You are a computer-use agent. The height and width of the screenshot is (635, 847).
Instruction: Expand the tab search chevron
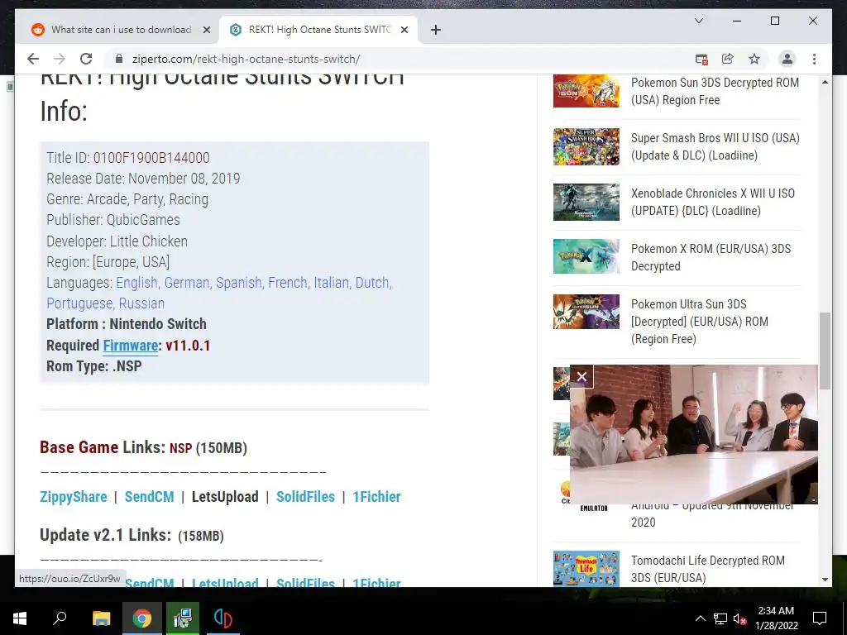tap(698, 21)
